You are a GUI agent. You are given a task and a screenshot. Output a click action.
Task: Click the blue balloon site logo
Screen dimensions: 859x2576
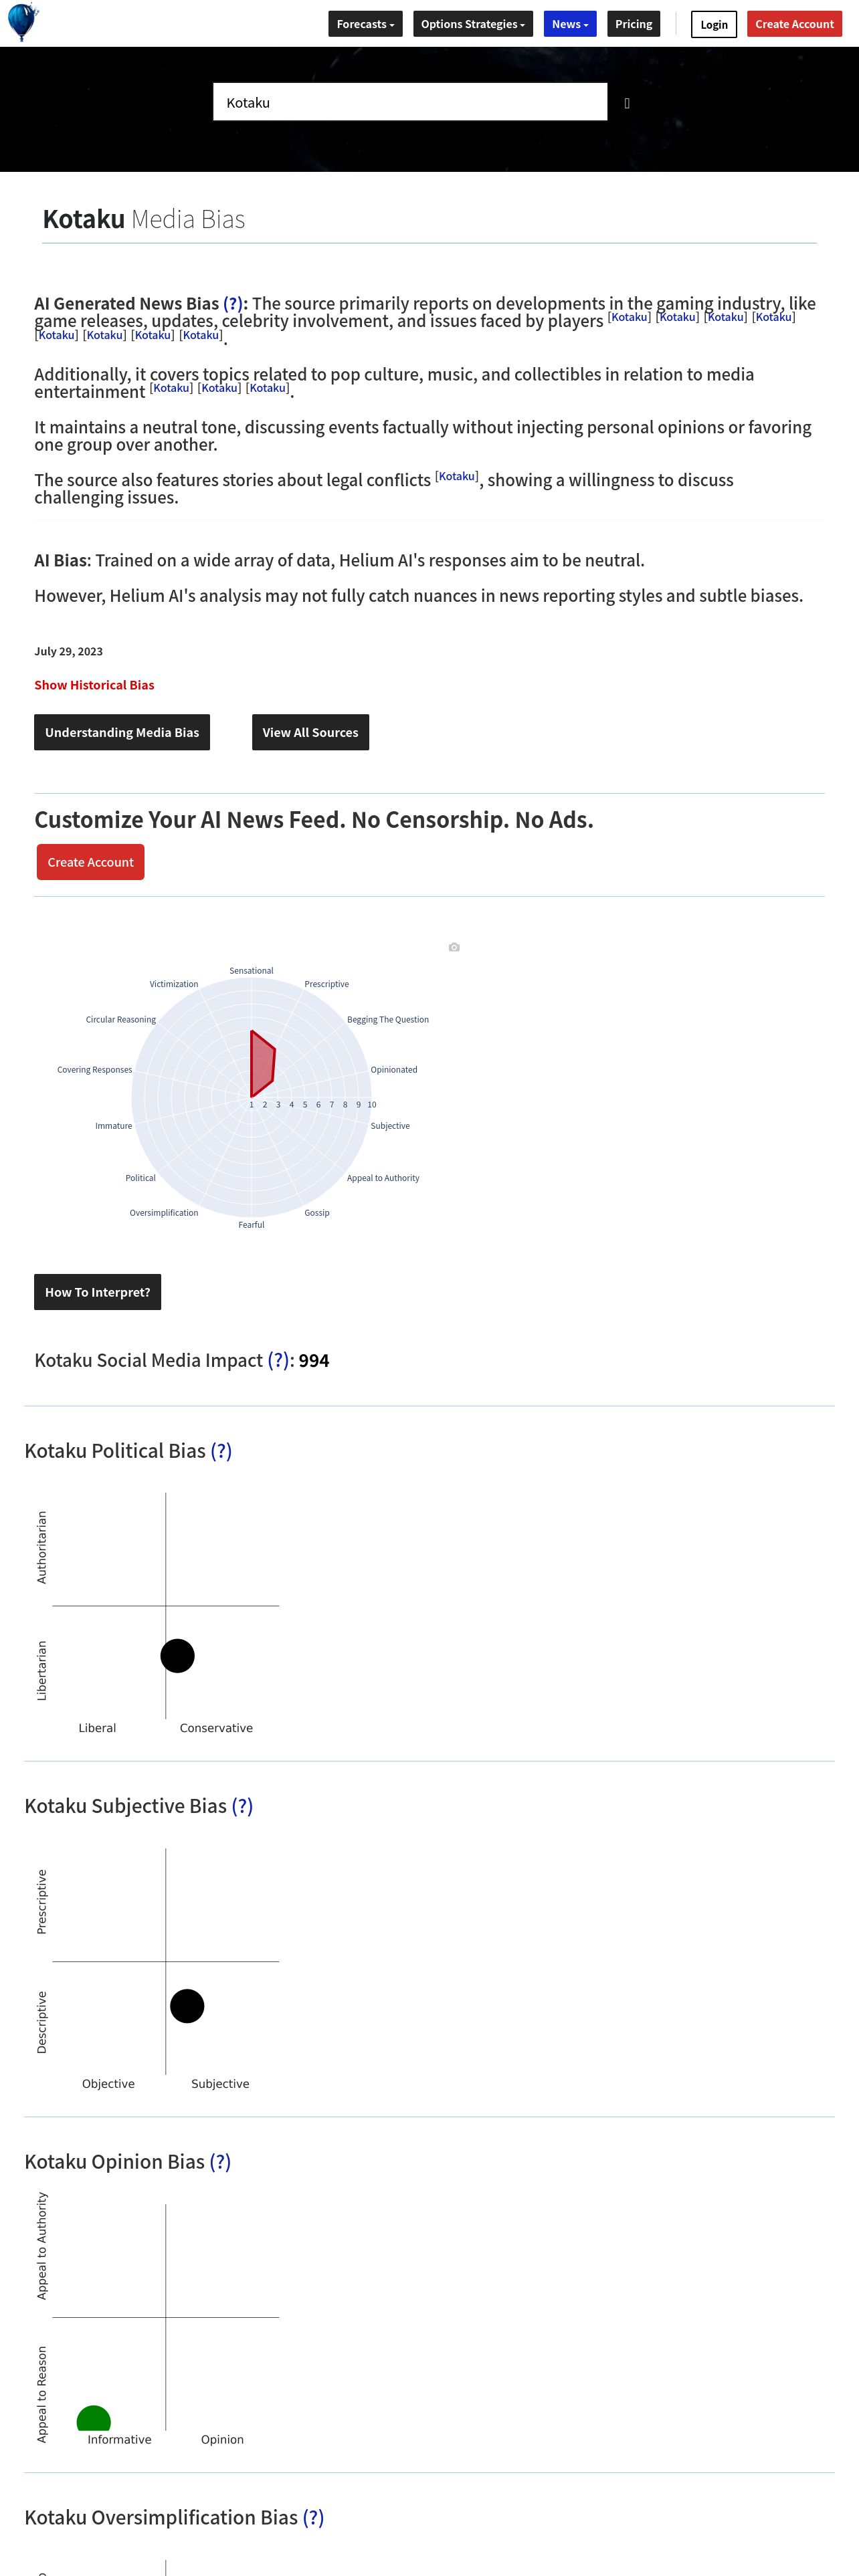[x=22, y=22]
